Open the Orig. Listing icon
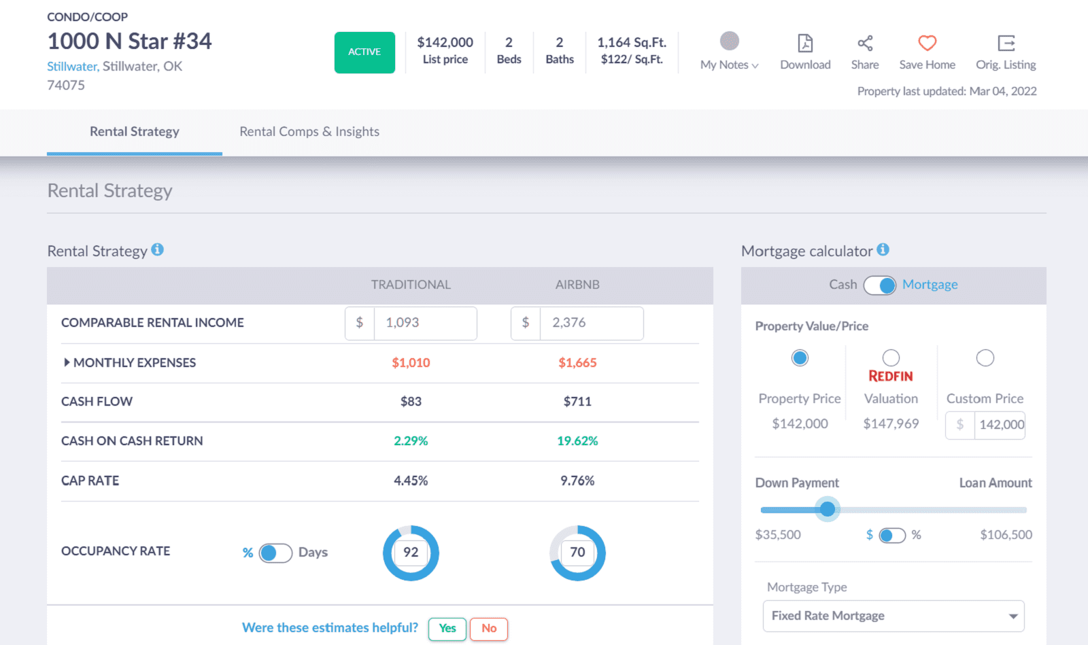1088x645 pixels. [x=1006, y=43]
